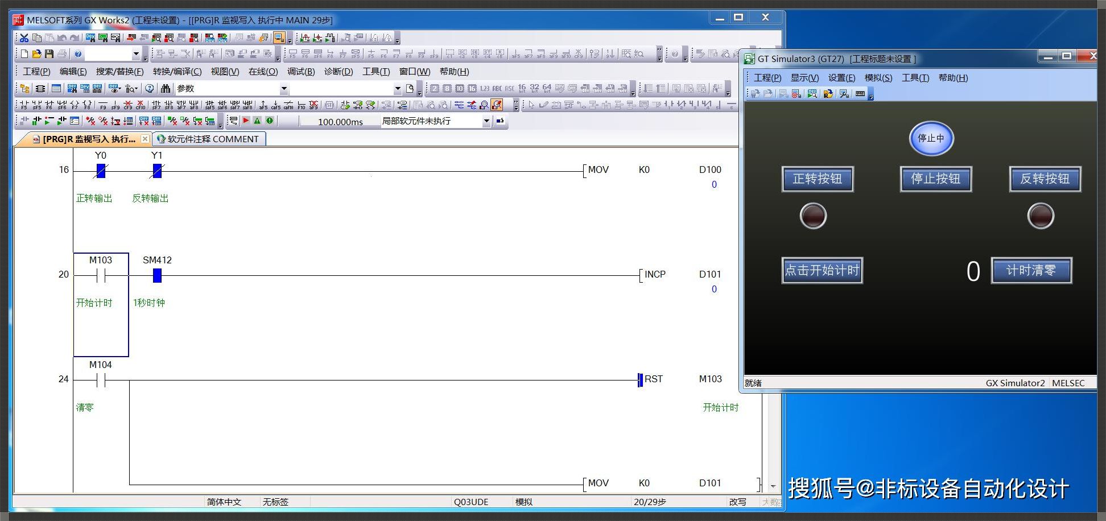
Task: Open the 调试(B) menu
Action: coord(301,71)
